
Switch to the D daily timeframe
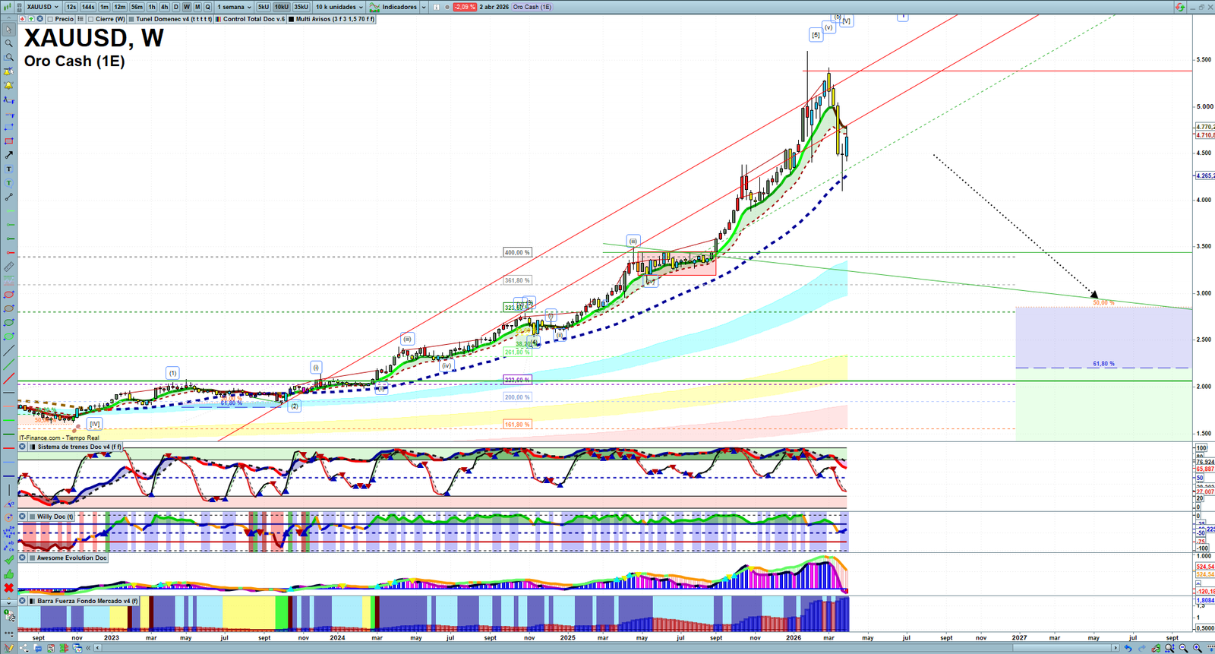coord(176,7)
